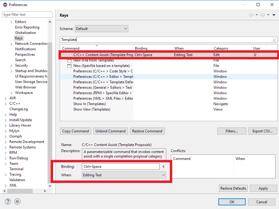Select the Show In (Templates) command row
The image size is (279, 209).
click(x=168, y=104)
